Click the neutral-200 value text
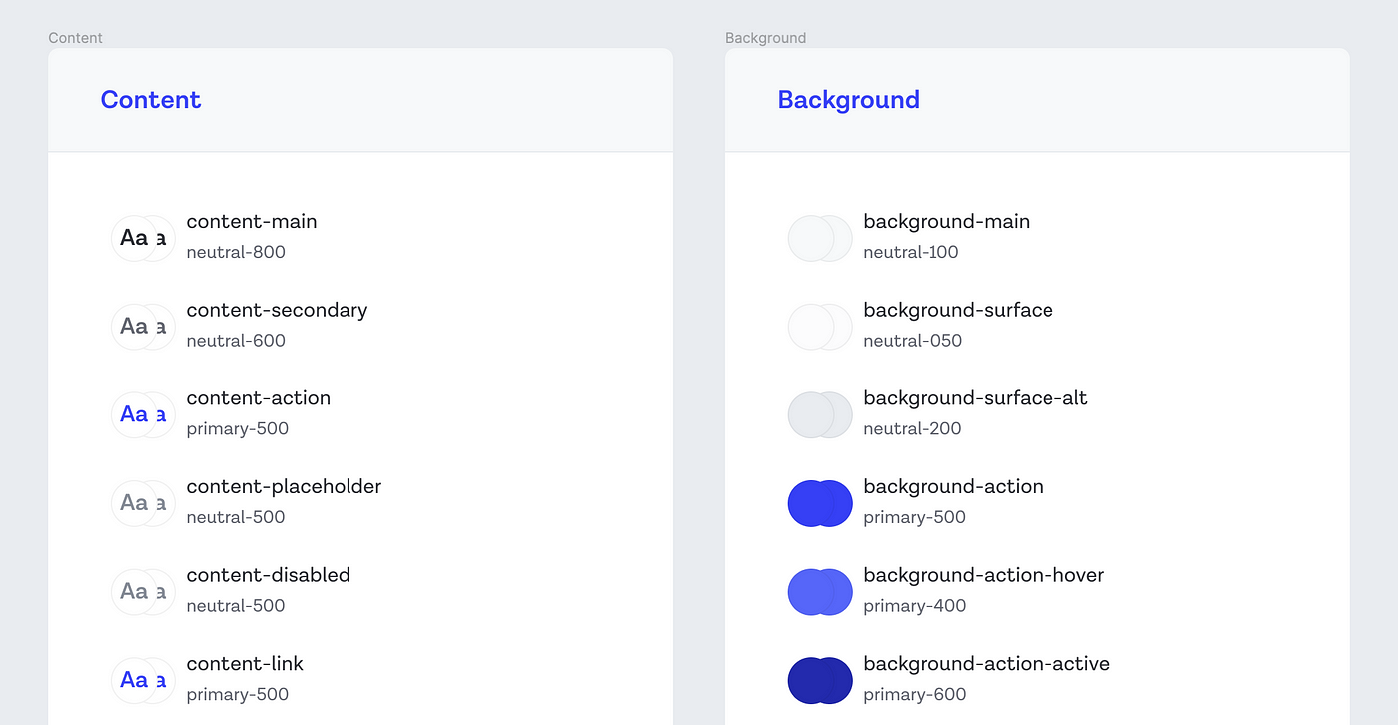 [913, 429]
